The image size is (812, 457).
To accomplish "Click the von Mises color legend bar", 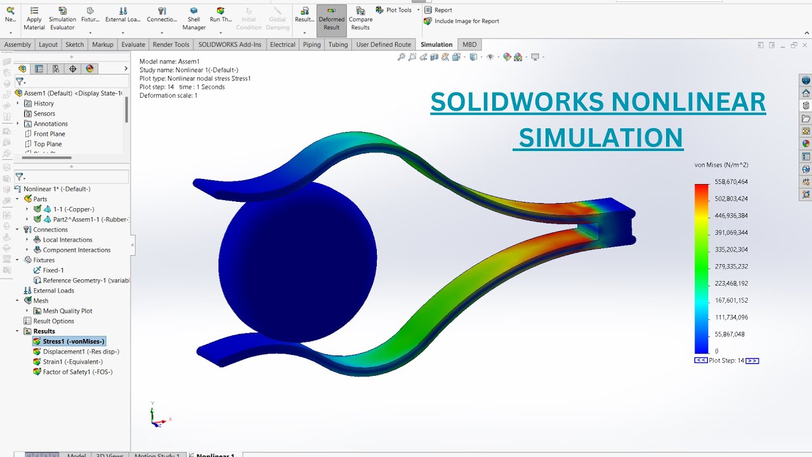I will point(701,268).
